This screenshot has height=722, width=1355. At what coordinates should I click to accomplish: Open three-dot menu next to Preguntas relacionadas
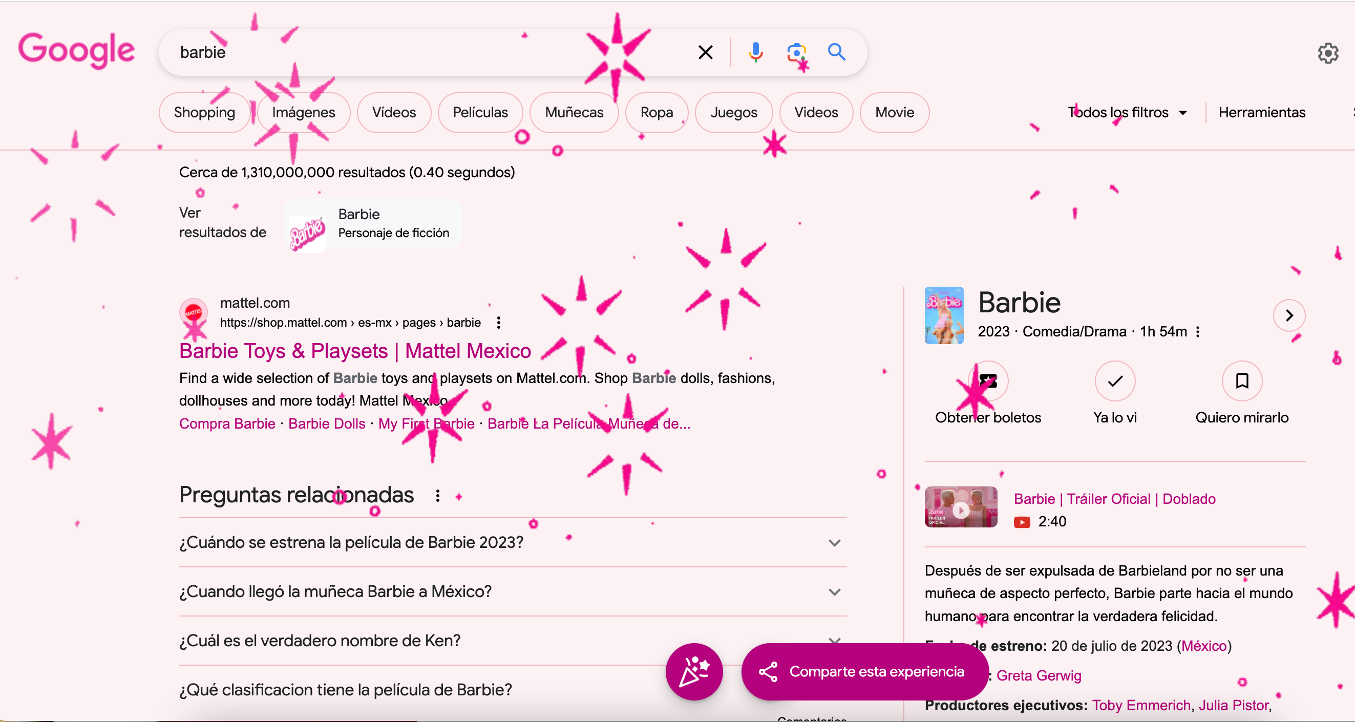pyautogui.click(x=438, y=495)
